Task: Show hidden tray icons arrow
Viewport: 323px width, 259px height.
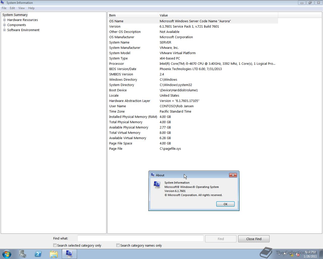Action: [x=279, y=254]
